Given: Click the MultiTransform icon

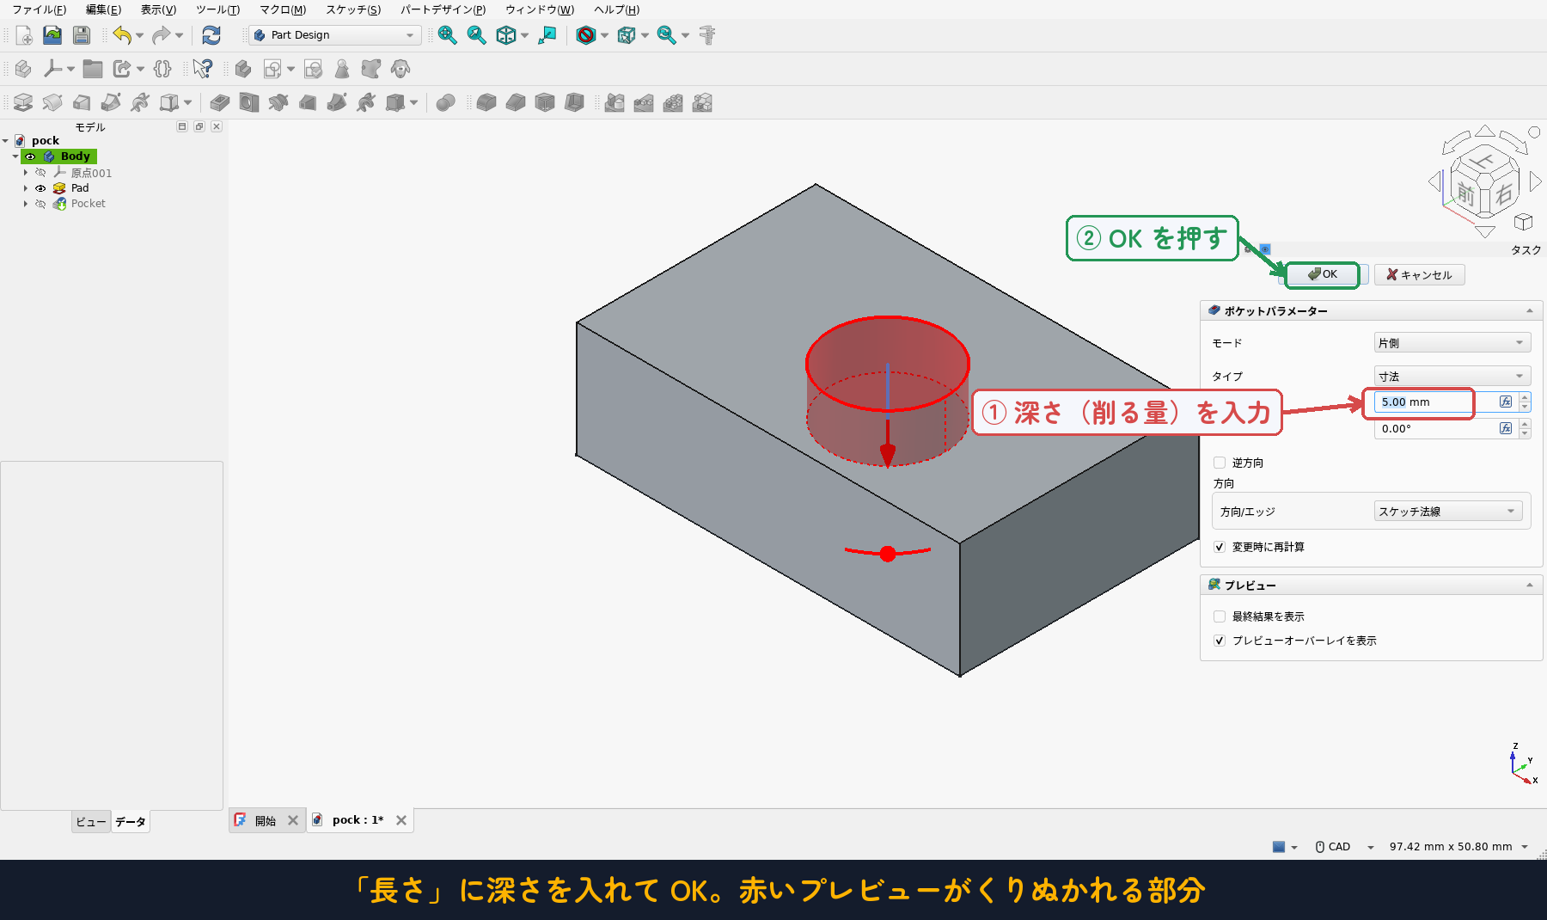Looking at the screenshot, I should coord(702,103).
